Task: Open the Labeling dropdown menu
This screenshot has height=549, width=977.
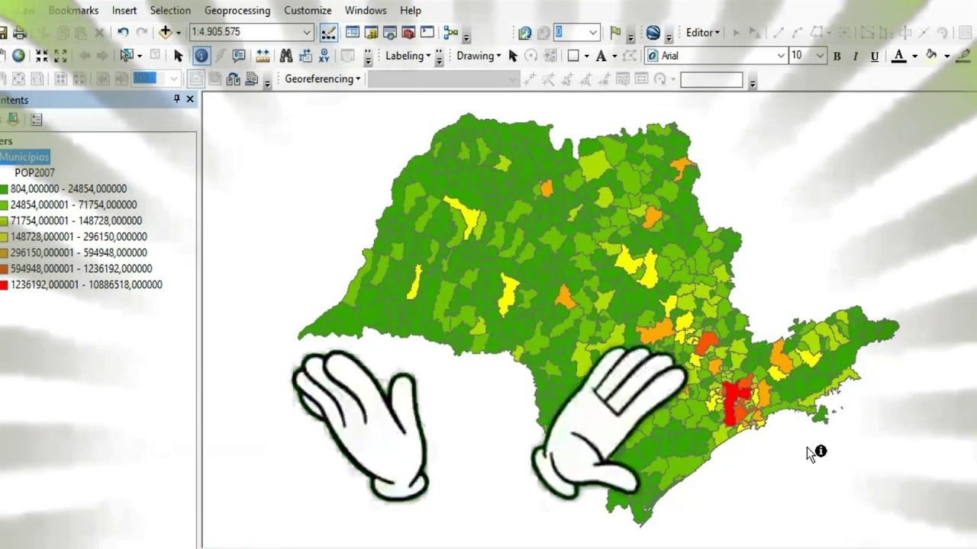Action: pos(408,56)
